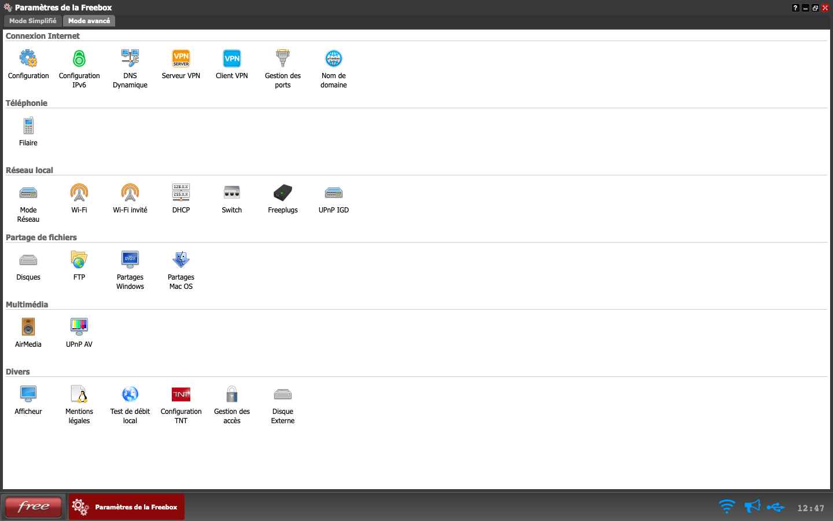Image resolution: width=833 pixels, height=521 pixels.
Task: Open Serveur VPN settings
Action: [181, 64]
